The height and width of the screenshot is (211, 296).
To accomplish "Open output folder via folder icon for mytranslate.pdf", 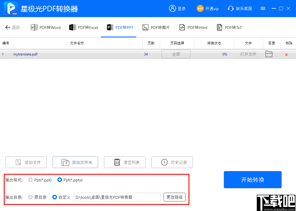I will click(x=269, y=54).
